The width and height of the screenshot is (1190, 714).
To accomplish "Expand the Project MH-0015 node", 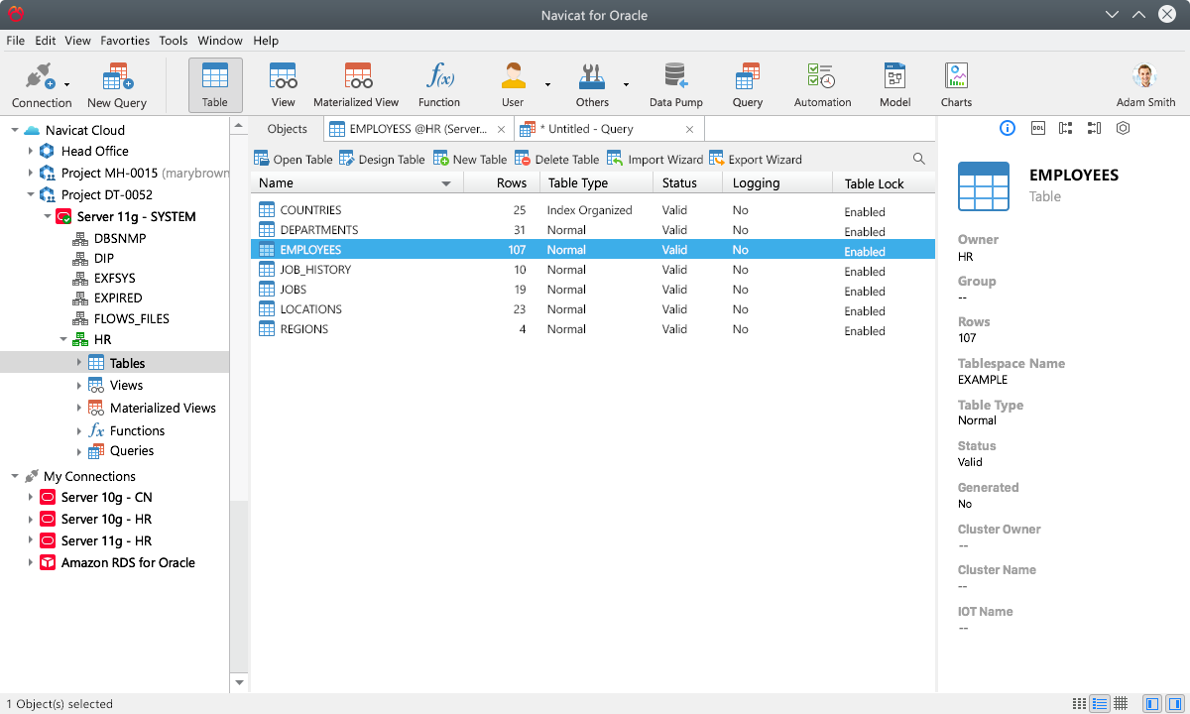I will coord(31,173).
